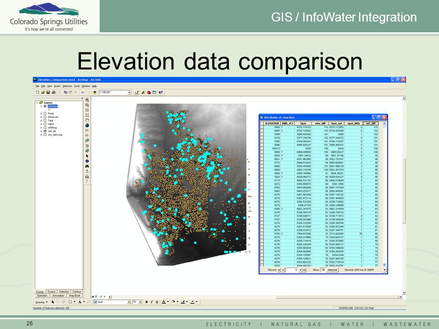Click the Add Data yellow plus icon
This screenshot has height=329, width=439.
95,92
